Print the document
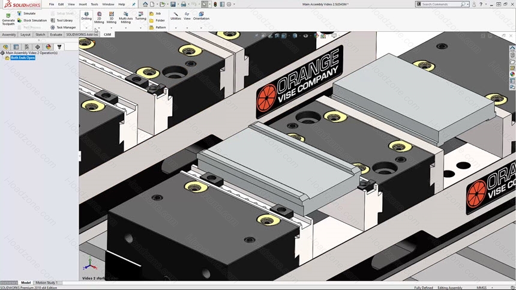The height and width of the screenshot is (290, 516). (183, 4)
